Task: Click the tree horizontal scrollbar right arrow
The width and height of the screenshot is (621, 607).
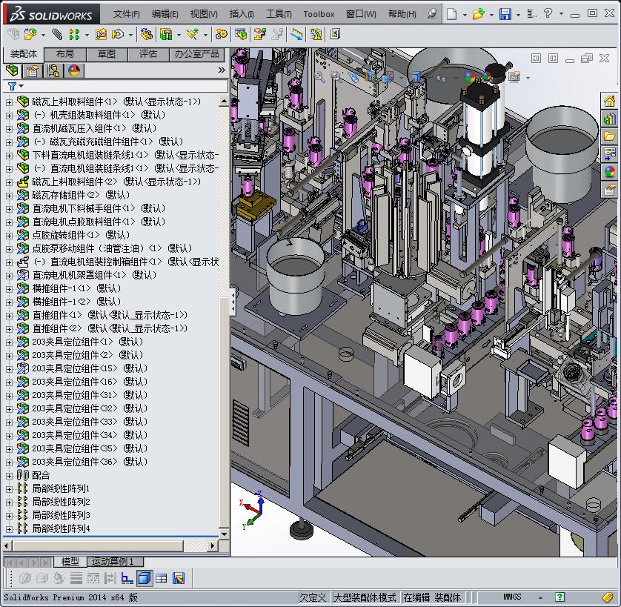Action: tap(213, 546)
